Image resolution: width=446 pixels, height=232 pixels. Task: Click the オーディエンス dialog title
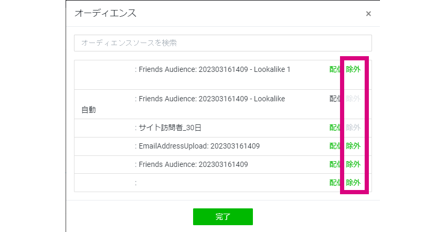105,13
